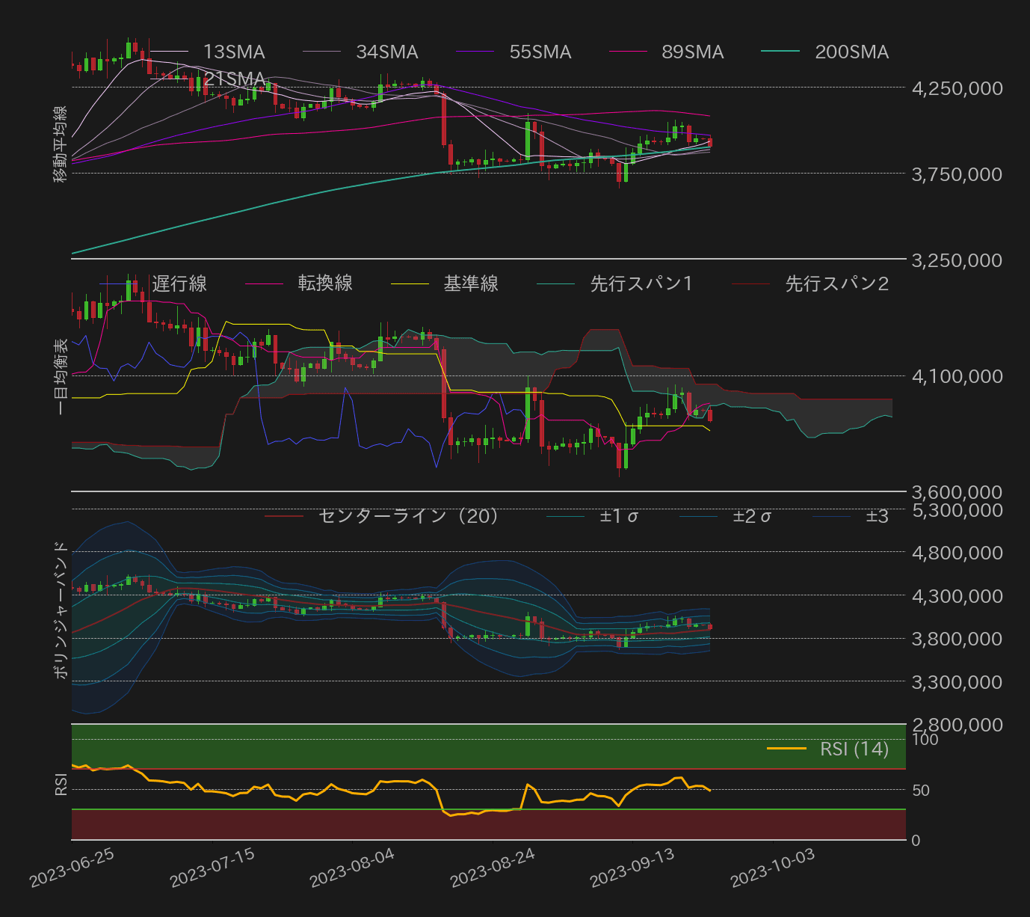Hide the 21SMA moving average
1030x917 pixels.
pyautogui.click(x=234, y=78)
